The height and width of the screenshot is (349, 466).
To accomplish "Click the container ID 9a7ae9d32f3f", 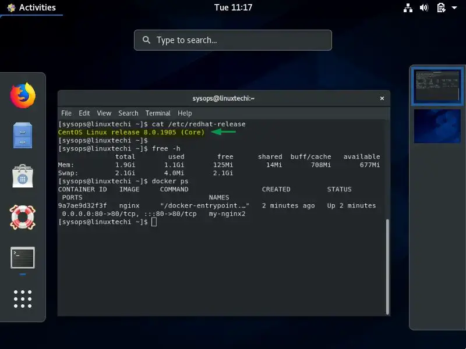I will [82, 206].
